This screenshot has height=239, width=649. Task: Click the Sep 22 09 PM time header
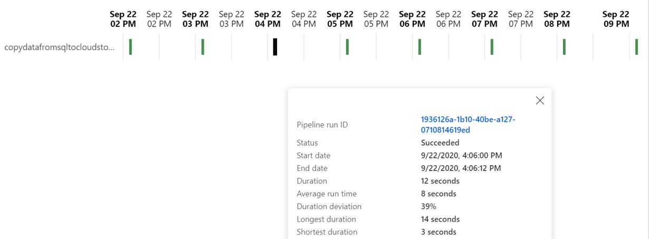tap(616, 19)
